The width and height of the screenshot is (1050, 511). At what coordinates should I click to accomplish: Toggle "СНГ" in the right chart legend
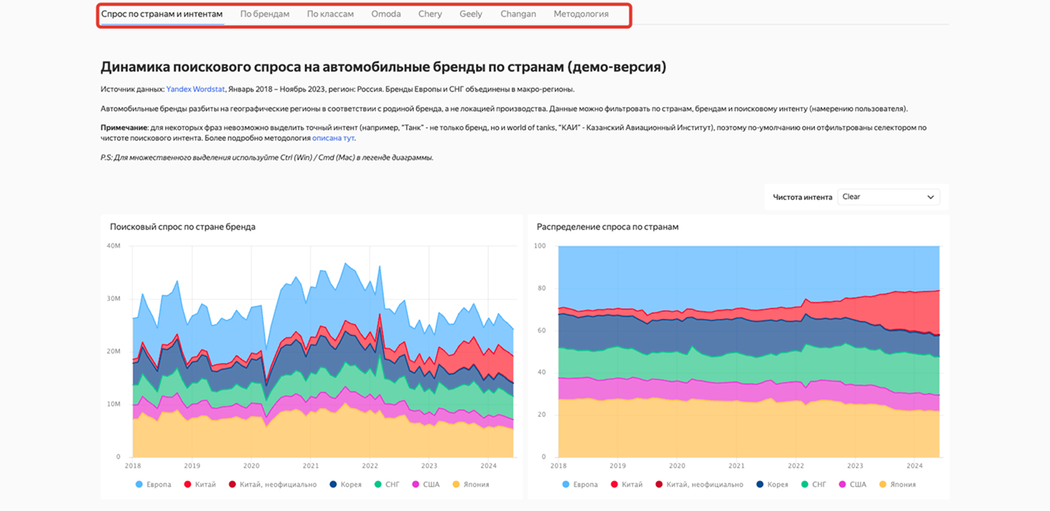click(x=818, y=485)
